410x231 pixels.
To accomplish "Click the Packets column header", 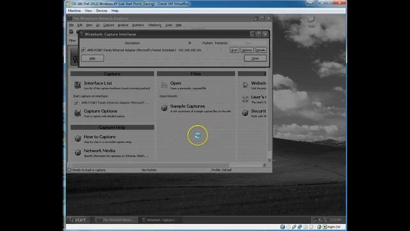I will click(208, 43).
